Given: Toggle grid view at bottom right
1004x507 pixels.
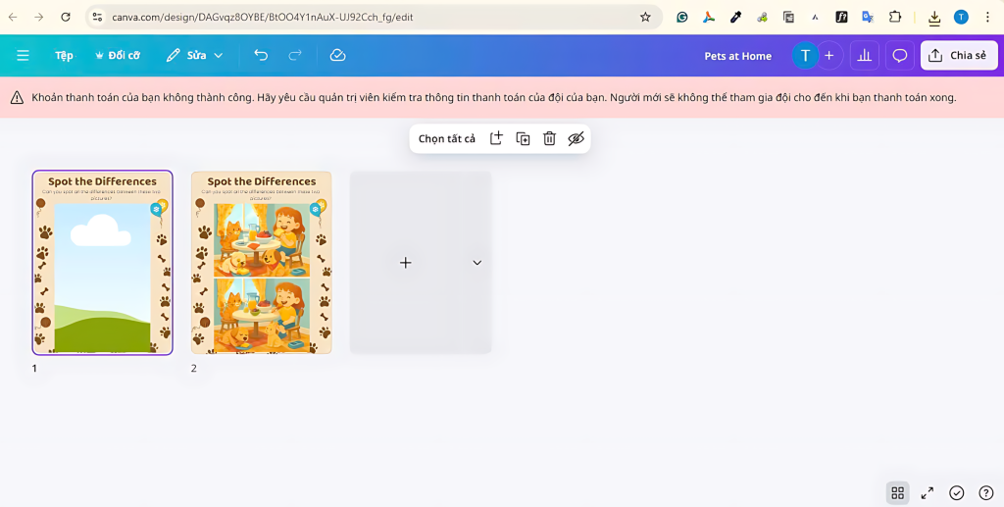Looking at the screenshot, I should point(897,492).
